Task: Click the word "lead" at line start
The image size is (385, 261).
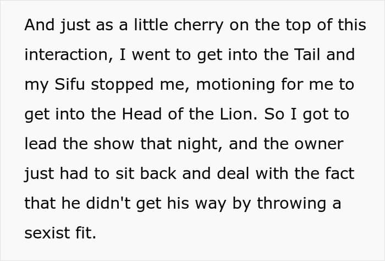Action: pos(41,144)
